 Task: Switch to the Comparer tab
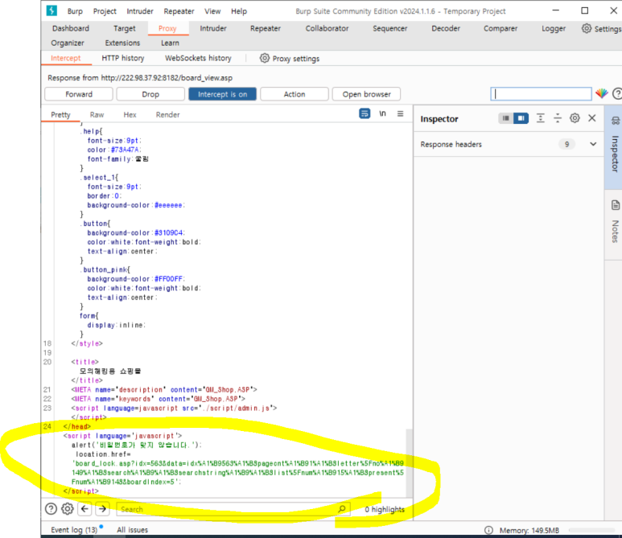tap(500, 28)
